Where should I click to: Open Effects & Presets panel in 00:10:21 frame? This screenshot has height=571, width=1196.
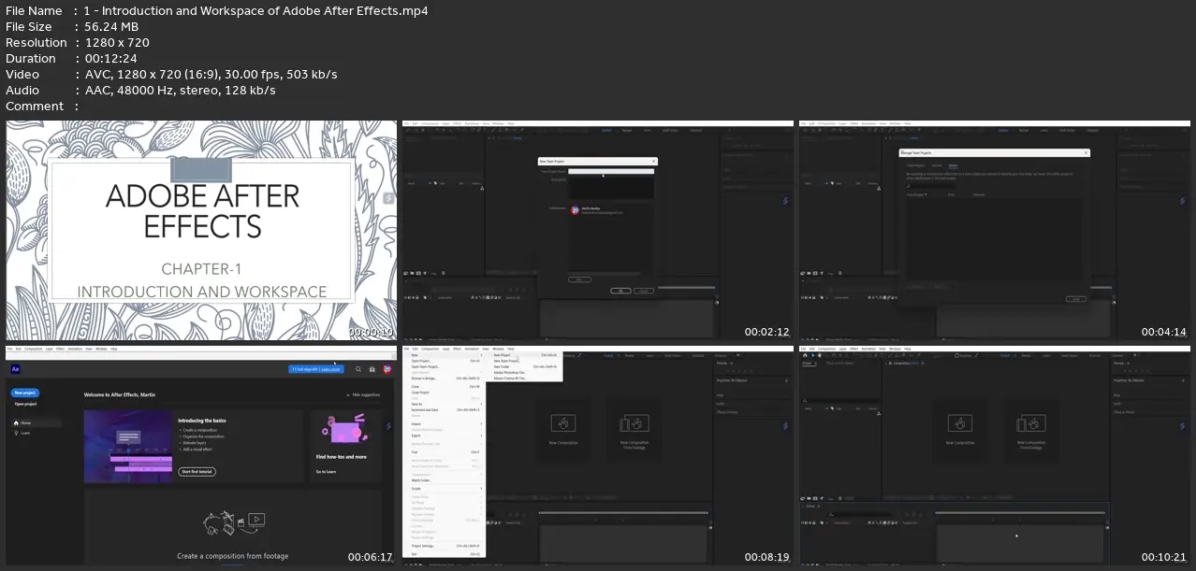(1123, 411)
